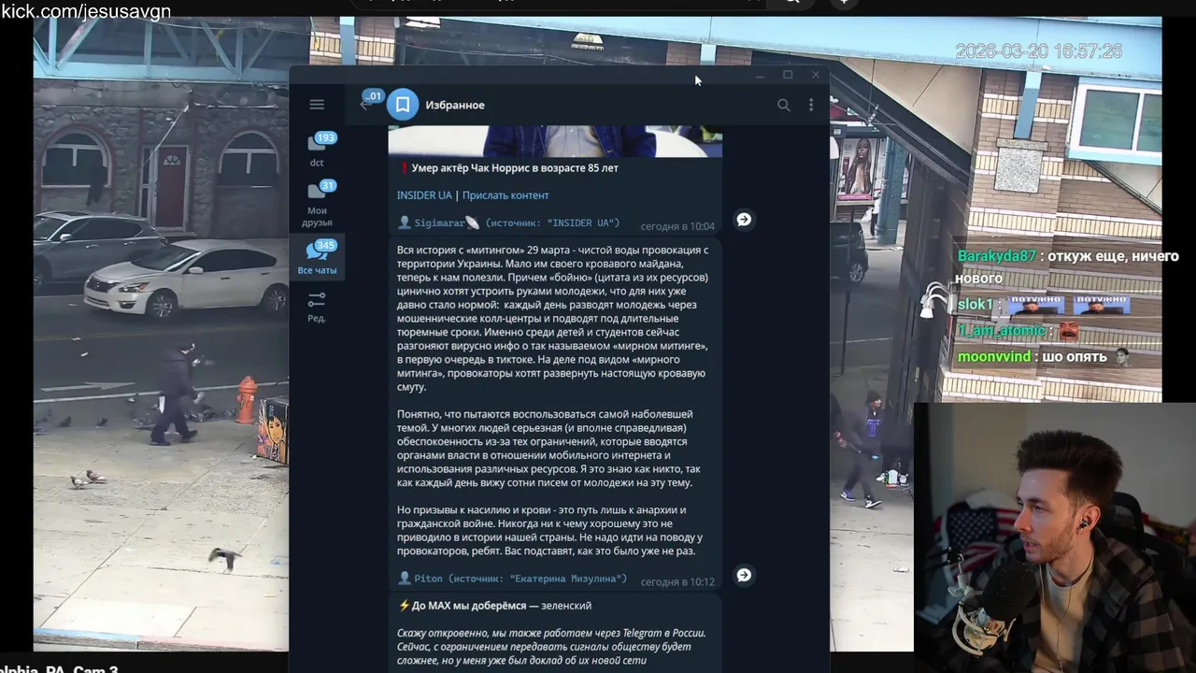Image resolution: width=1196 pixels, height=673 pixels.
Task: Click username moonvvind in stream chat
Action: pos(994,356)
